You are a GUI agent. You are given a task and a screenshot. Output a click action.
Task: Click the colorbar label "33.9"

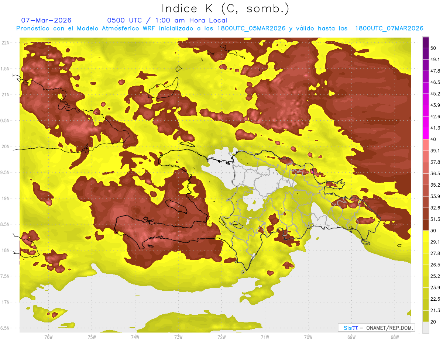coord(435,196)
